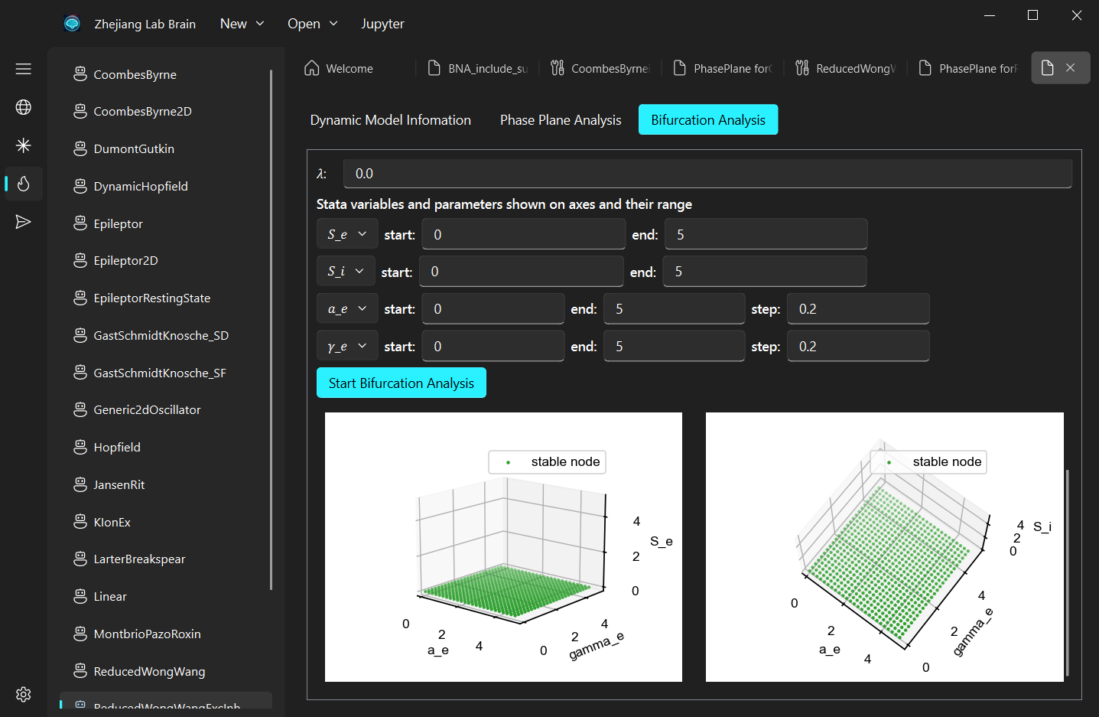Select the flame icon in sidebar
Viewport: 1099px width, 717px height.
pos(24,184)
